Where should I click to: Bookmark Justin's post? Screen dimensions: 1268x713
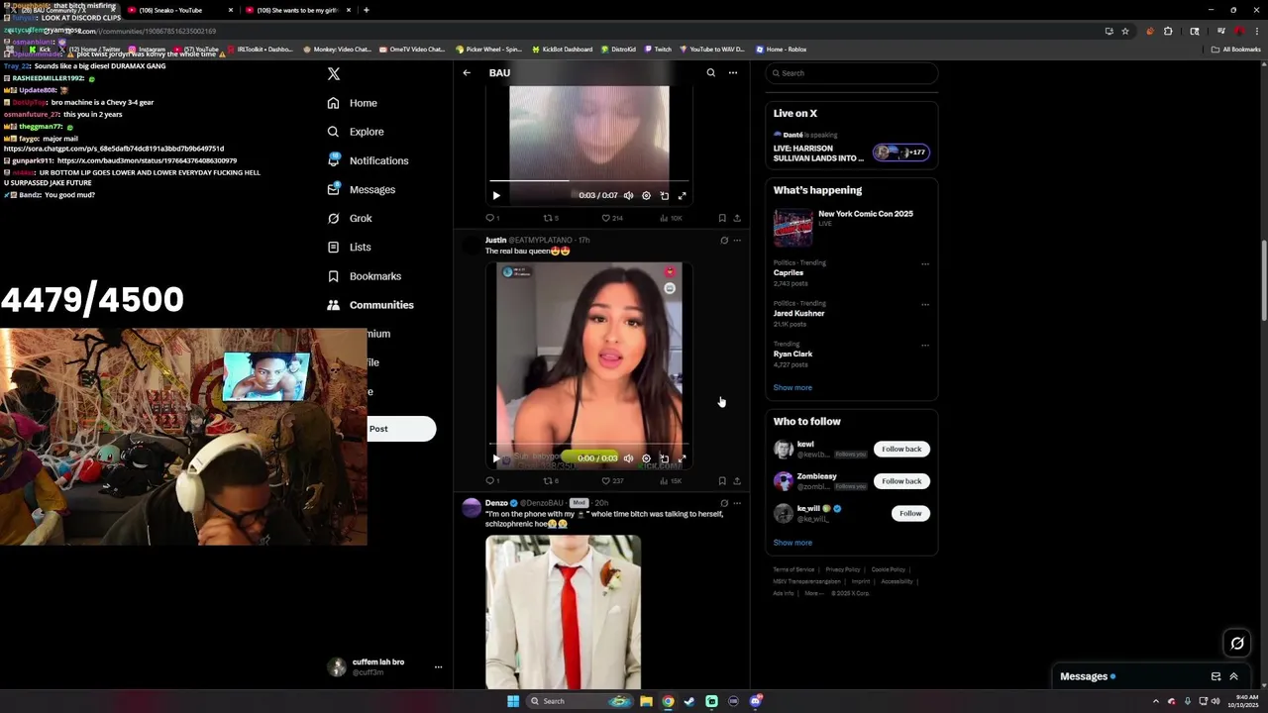(722, 481)
